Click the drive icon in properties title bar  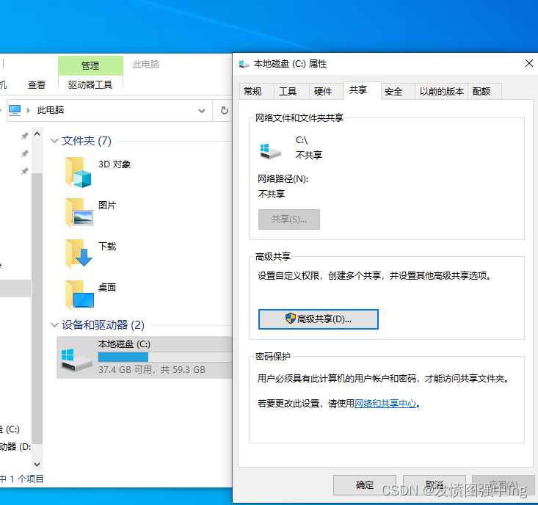(x=244, y=64)
